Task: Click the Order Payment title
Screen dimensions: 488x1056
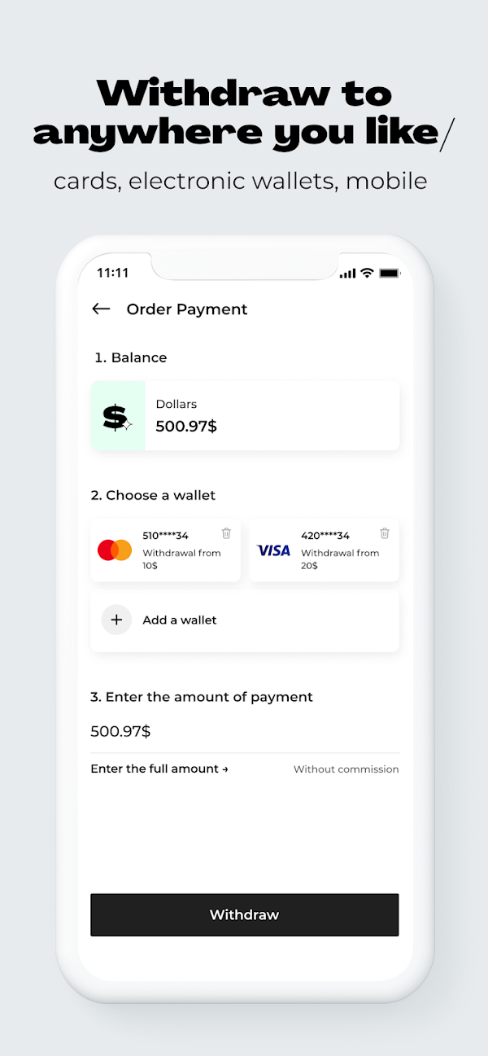Action: [x=187, y=309]
